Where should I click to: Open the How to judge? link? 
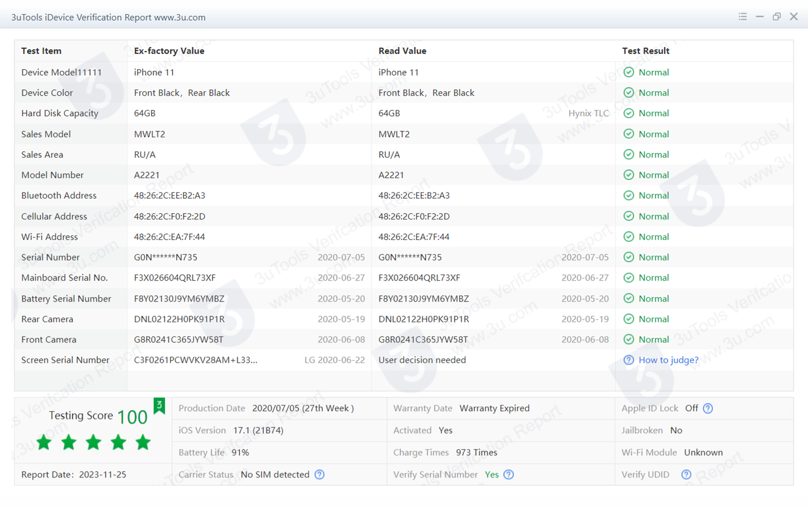(x=668, y=360)
